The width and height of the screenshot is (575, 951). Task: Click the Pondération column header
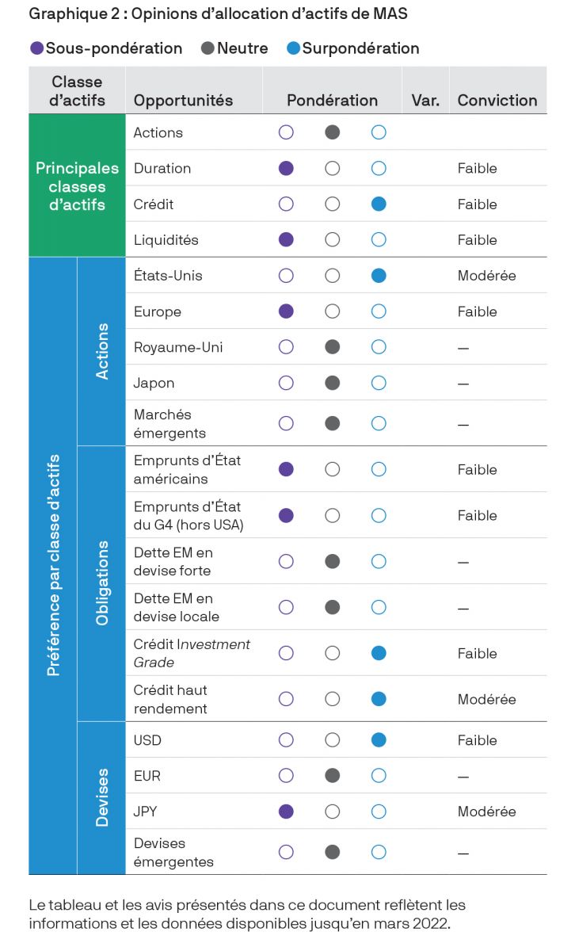point(332,101)
